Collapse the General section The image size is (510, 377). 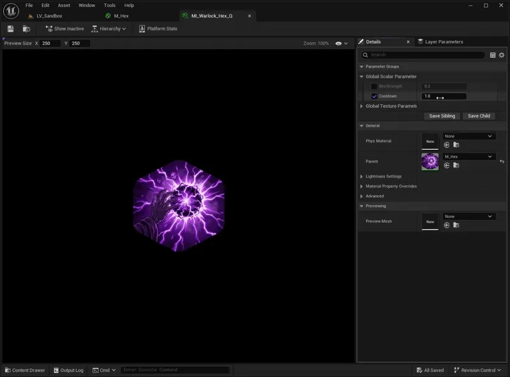361,126
